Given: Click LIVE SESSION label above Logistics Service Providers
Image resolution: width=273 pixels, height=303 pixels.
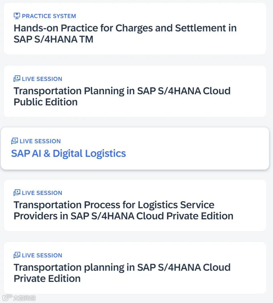Looking at the screenshot, I should [x=42, y=193].
